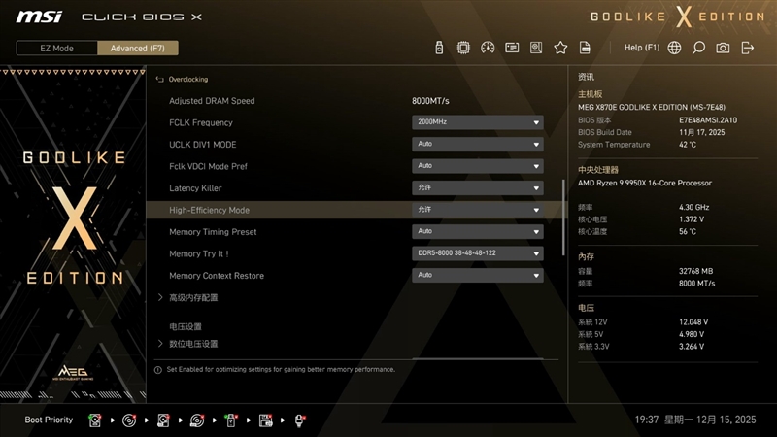
Task: Click the date 12月 15, 2025
Action: (726, 420)
